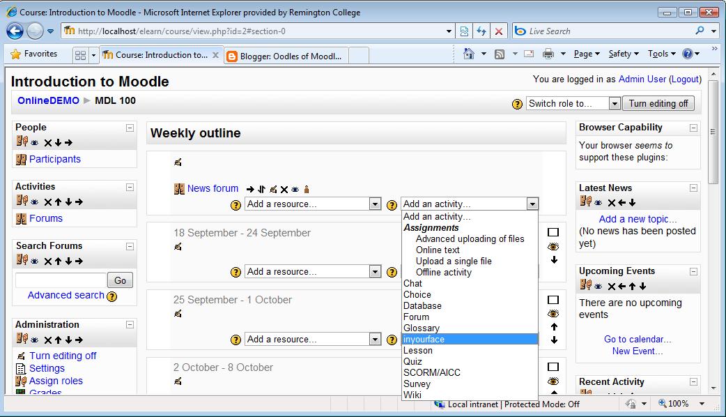Move the Upcoming Events block left
This screenshot has height=417, width=726.
(621, 286)
